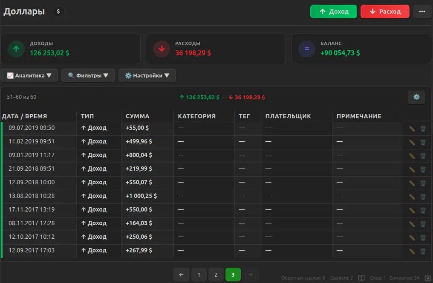The image size is (433, 283).
Task: Click the status bar icon at far right
Action: click(x=427, y=278)
